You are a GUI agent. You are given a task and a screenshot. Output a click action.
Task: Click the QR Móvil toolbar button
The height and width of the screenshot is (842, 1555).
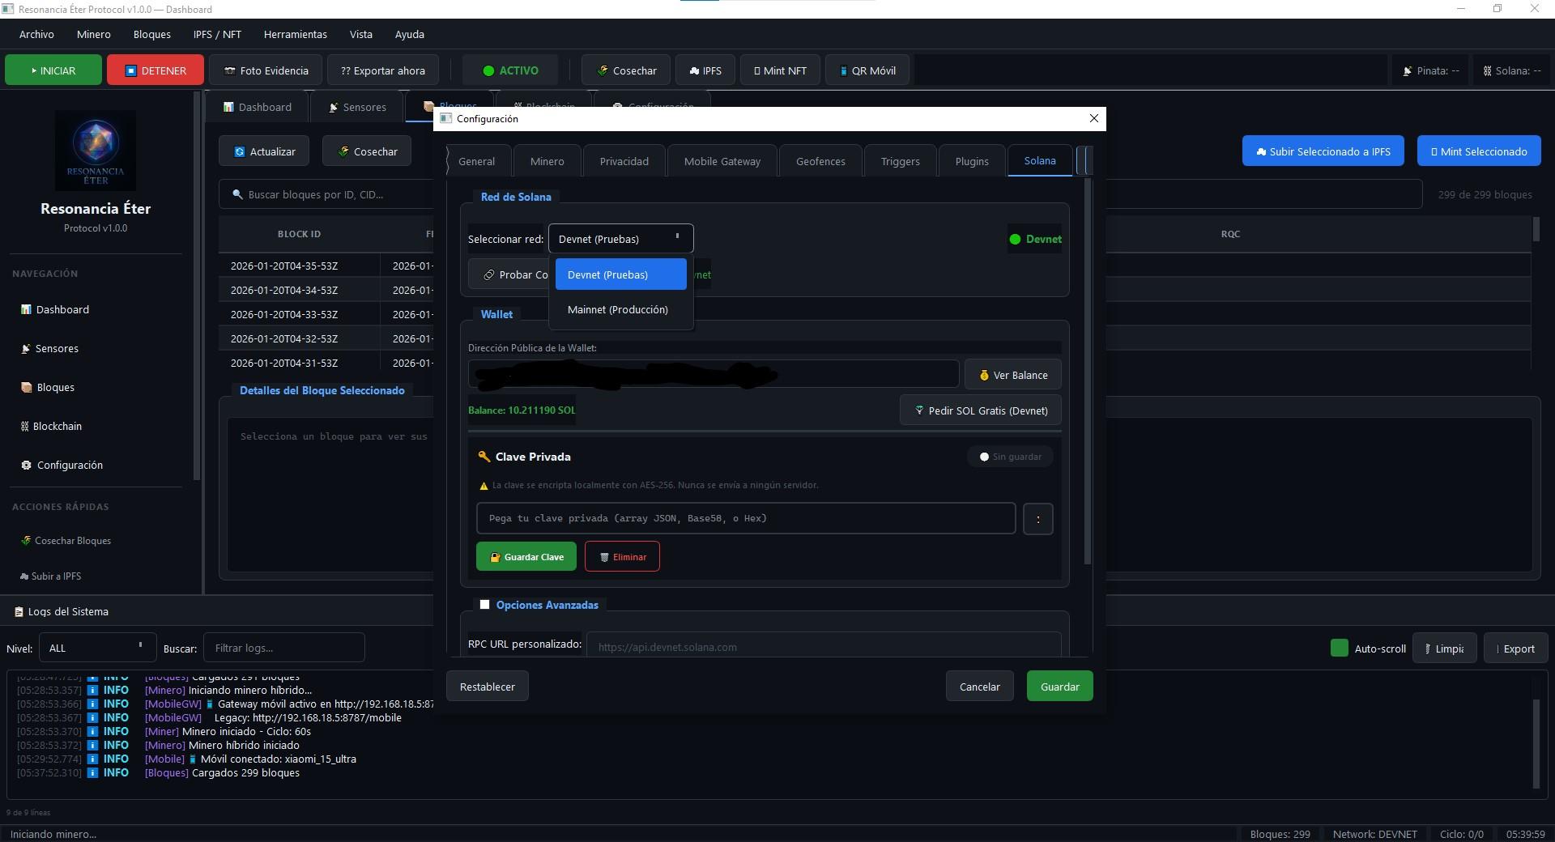867,70
